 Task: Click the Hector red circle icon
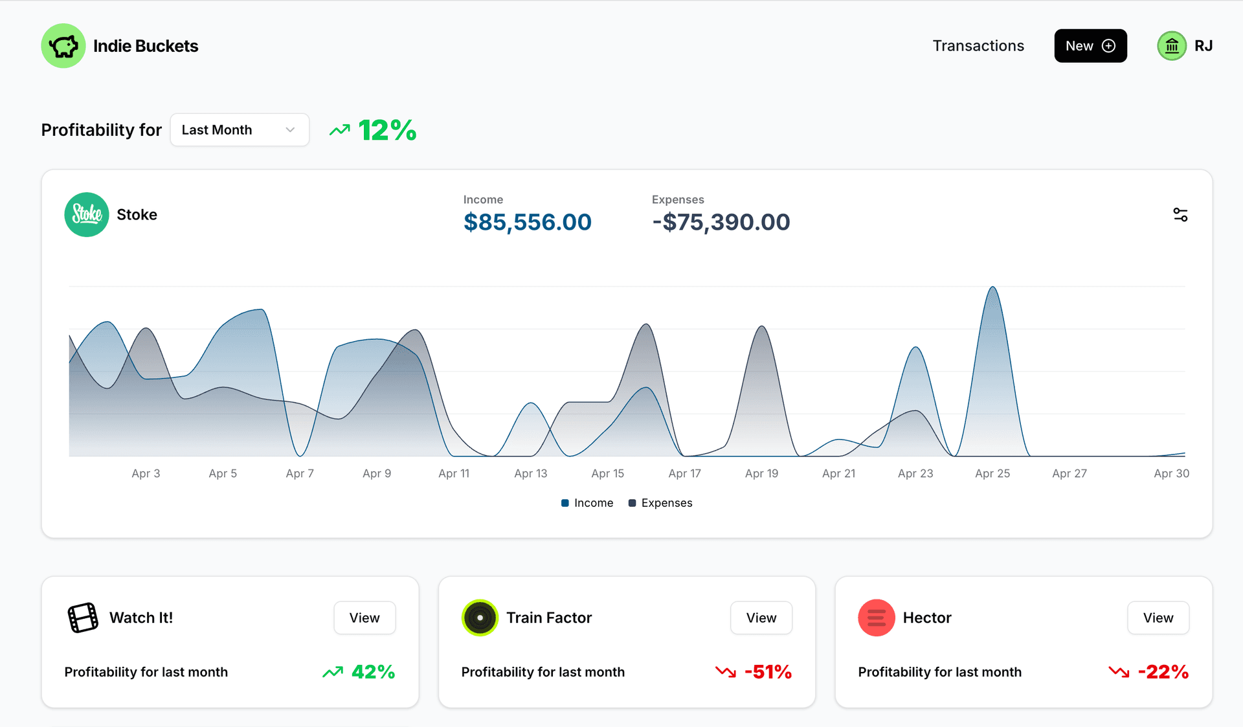pos(877,618)
